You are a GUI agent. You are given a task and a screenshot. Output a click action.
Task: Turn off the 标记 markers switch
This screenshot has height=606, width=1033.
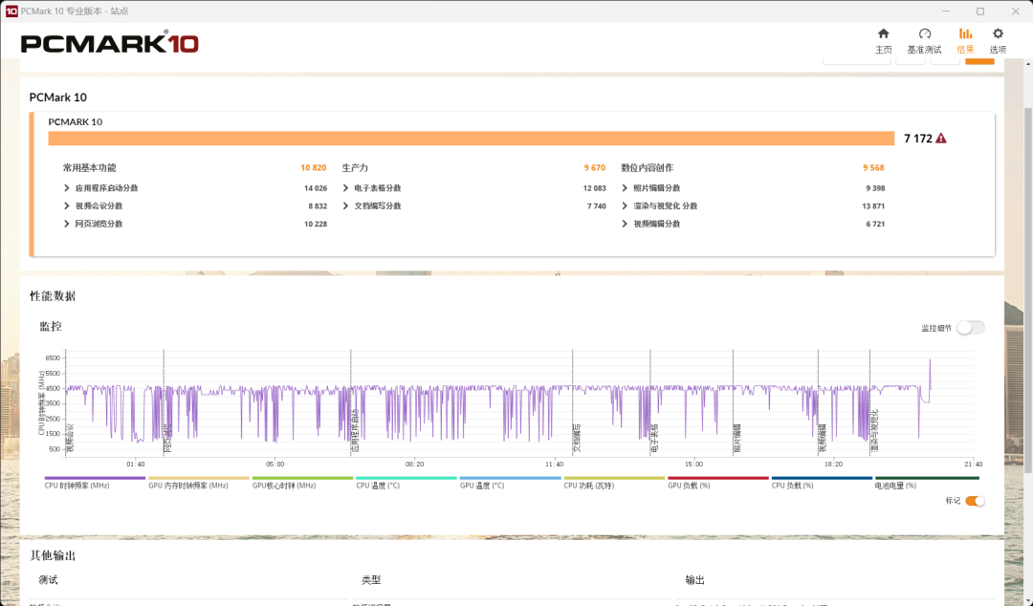click(975, 501)
